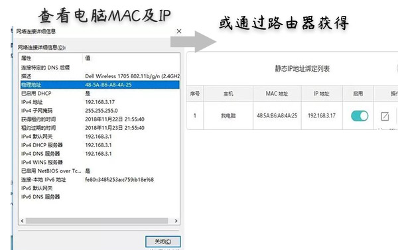This screenshot has height=250, width=398.
Task: Click the 主机 column header
Action: point(228,94)
